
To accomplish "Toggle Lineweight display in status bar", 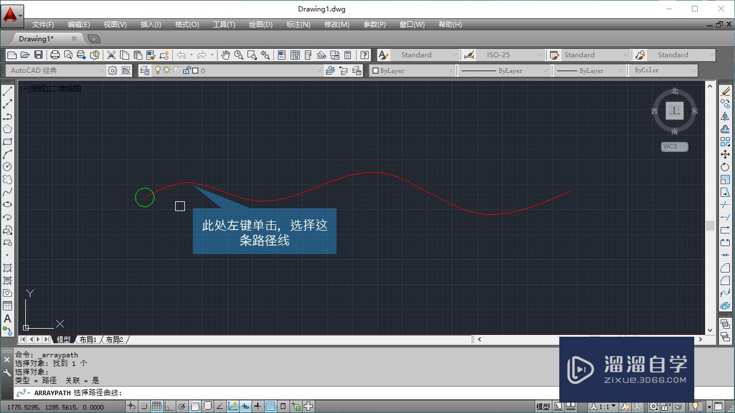I will click(258, 407).
